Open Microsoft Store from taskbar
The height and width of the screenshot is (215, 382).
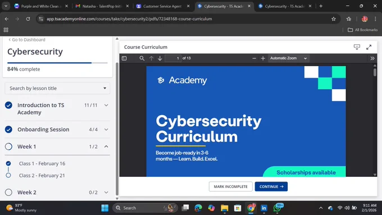coord(238,208)
